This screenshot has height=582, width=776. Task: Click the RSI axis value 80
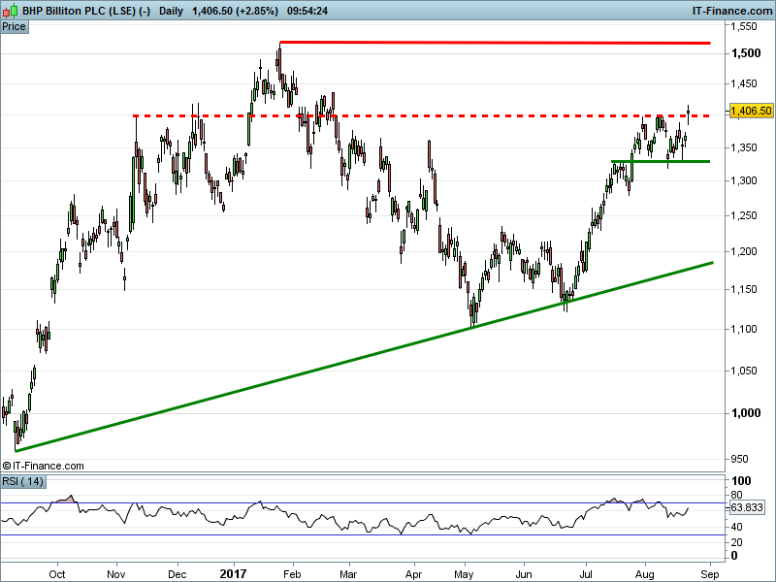[736, 495]
